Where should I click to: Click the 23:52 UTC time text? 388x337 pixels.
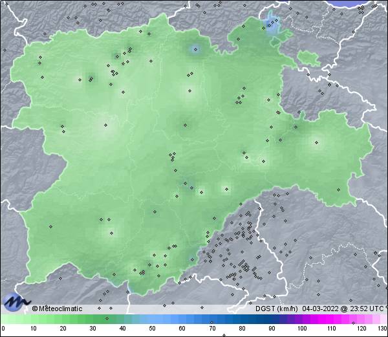pyautogui.click(x=366, y=309)
